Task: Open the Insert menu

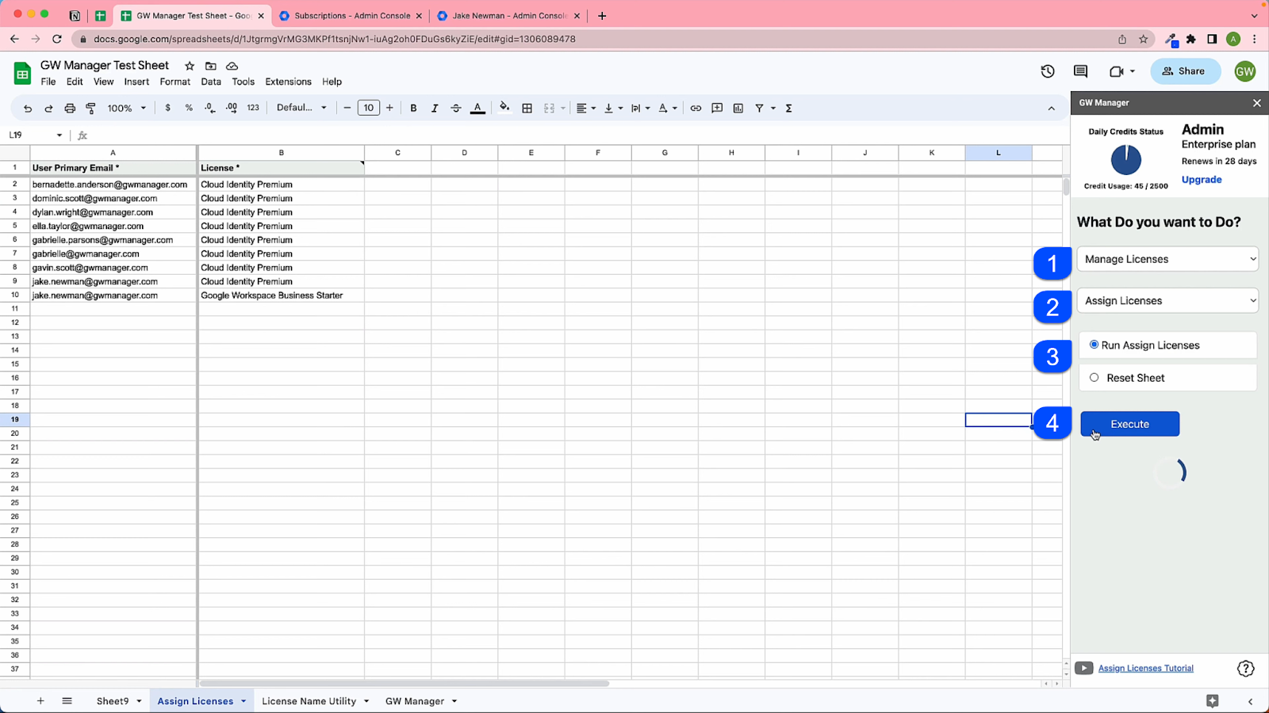Action: click(x=136, y=82)
